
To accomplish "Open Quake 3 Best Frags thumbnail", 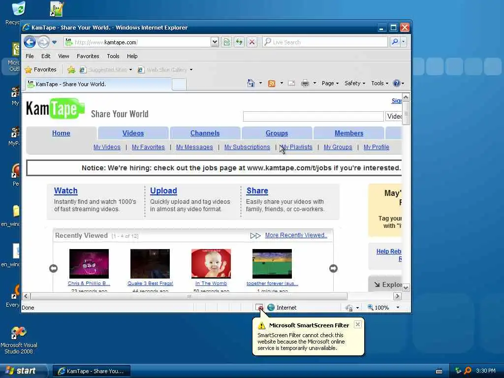I will 150,264.
